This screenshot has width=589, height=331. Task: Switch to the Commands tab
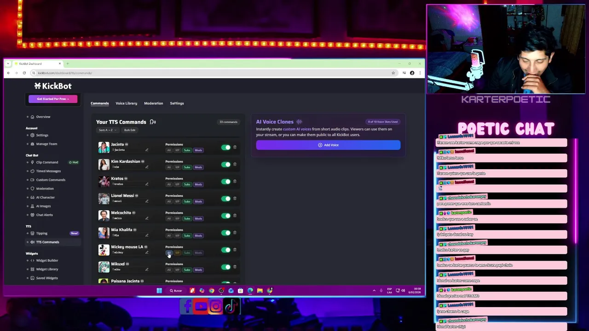point(99,103)
